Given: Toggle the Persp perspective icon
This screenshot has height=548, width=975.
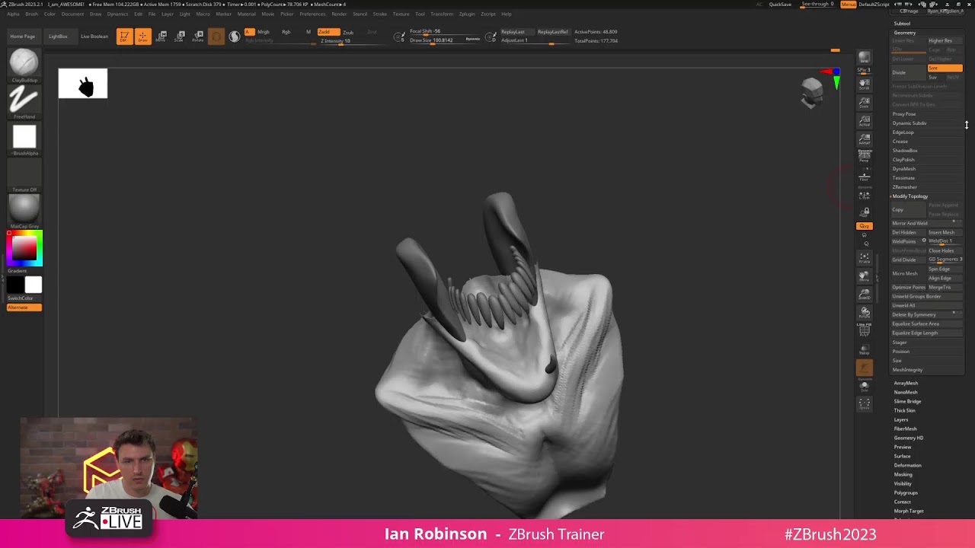Looking at the screenshot, I should tap(864, 156).
